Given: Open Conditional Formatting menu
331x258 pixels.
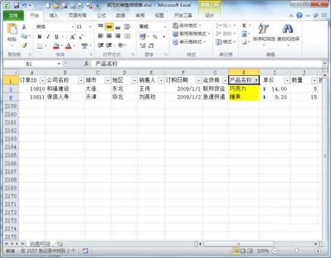Looking at the screenshot, I should coord(187,26).
